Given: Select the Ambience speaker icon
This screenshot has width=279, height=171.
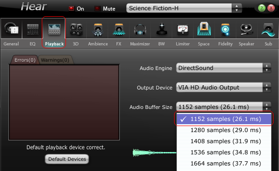Looking at the screenshot, I should click(x=97, y=29).
